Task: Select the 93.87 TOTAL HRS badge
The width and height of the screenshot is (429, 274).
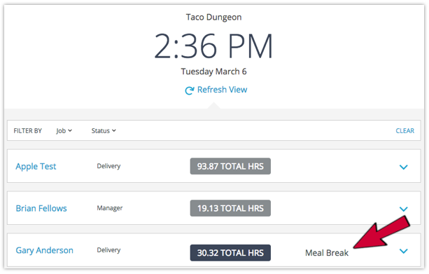Action: click(230, 166)
